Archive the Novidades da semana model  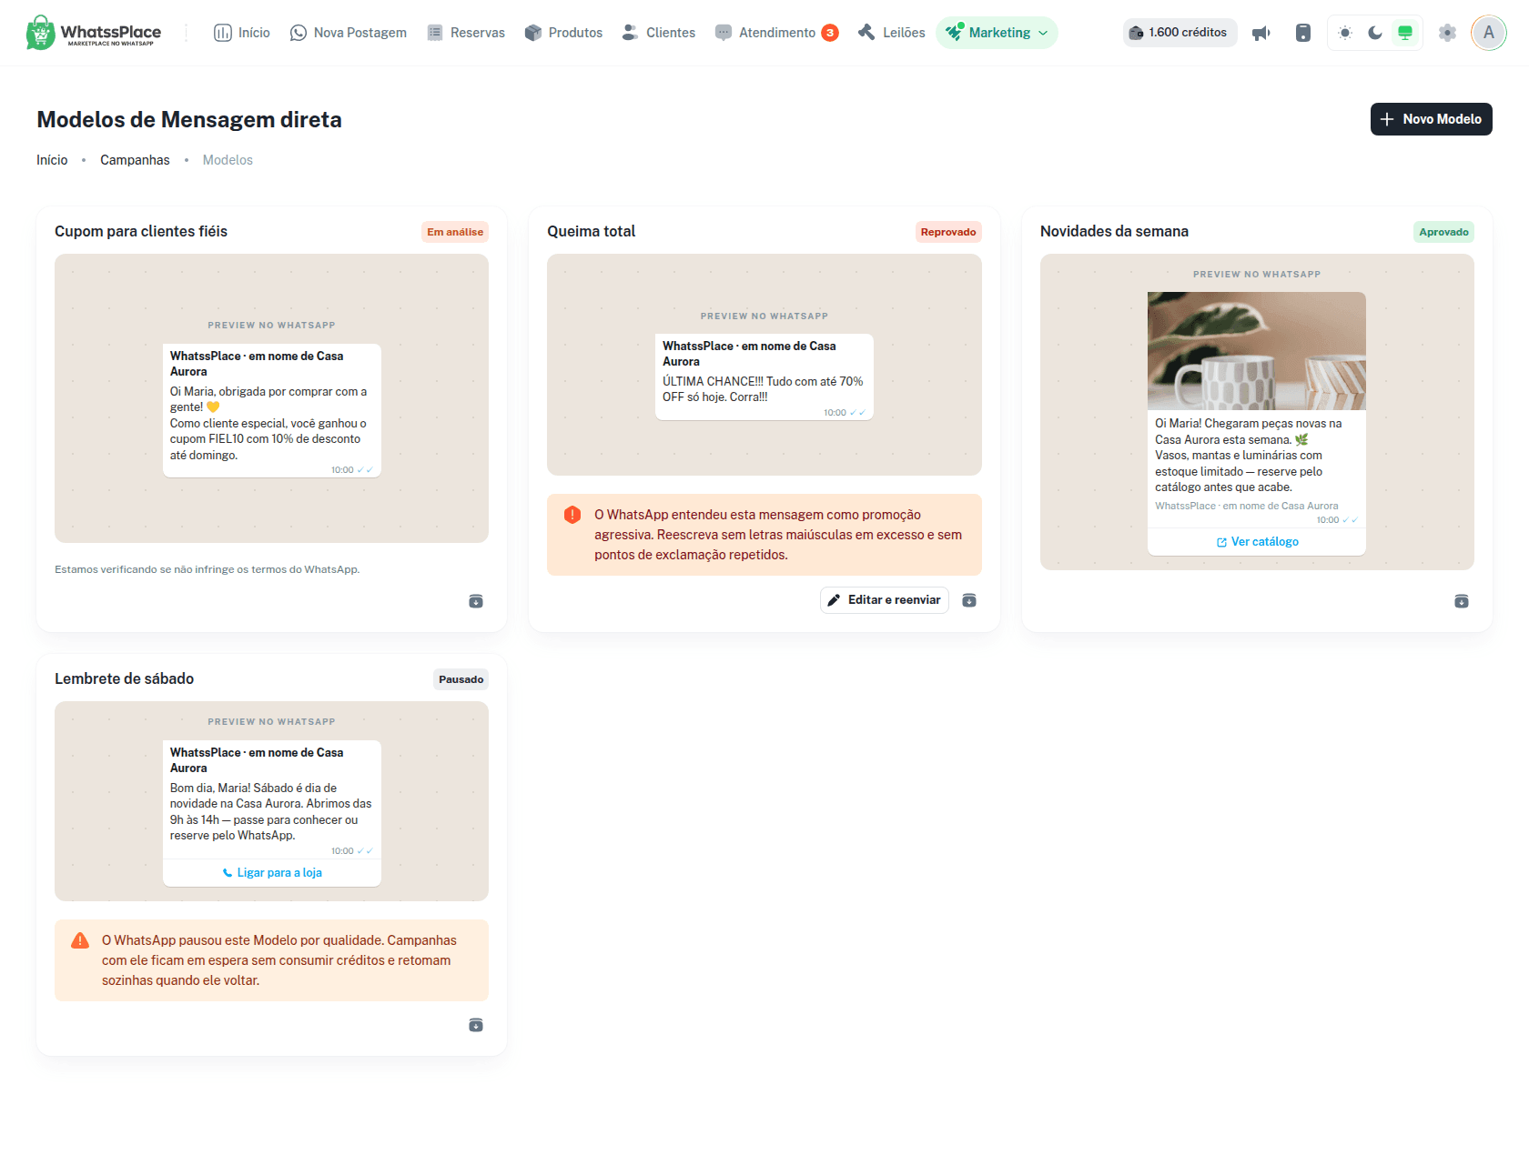1462,601
